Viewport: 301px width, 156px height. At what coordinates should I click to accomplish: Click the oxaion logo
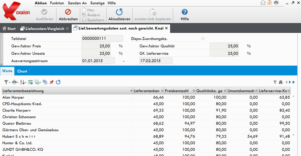point(16,11)
